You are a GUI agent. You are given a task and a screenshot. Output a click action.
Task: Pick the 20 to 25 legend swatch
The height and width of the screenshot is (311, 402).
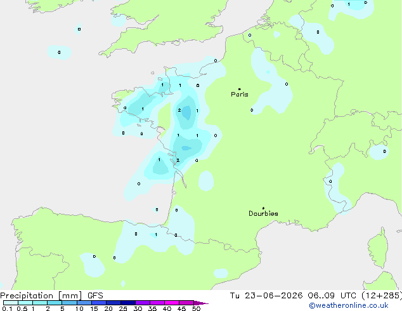pyautogui.click(x=113, y=303)
